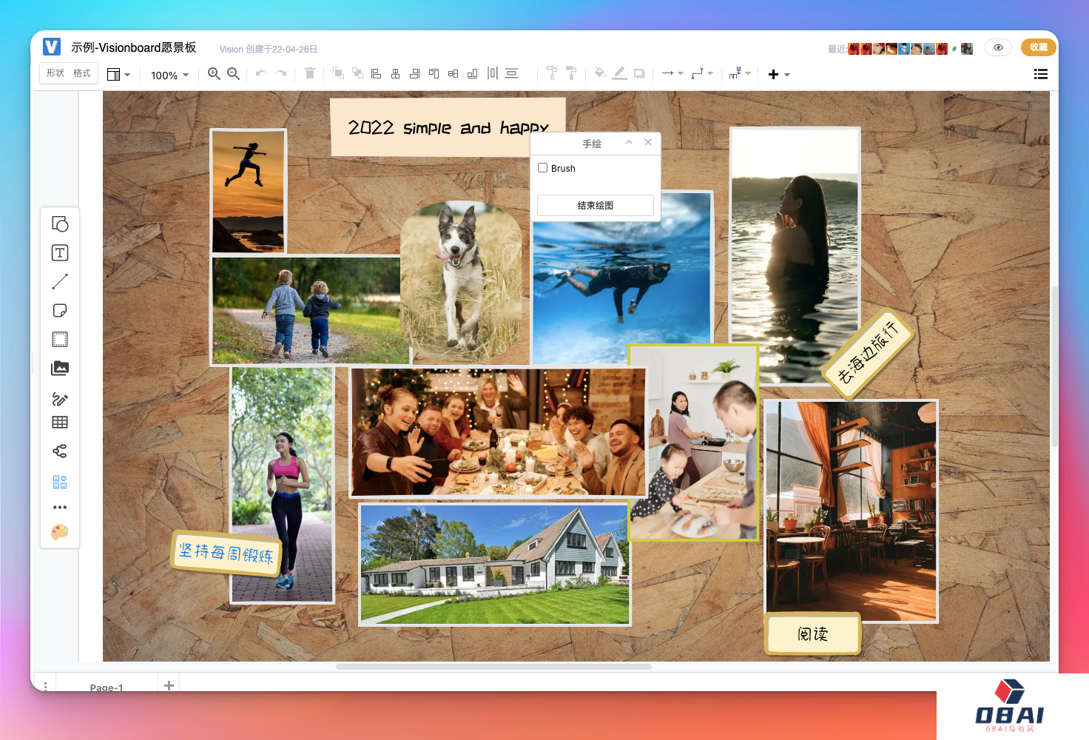Add a new page with plus button
Image resolution: width=1089 pixels, height=740 pixels.
pos(169,685)
